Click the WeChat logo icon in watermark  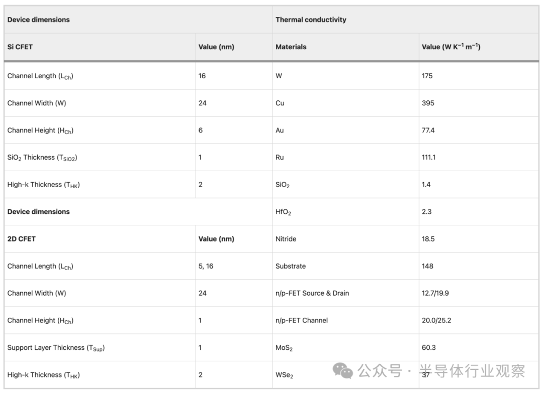344,371
